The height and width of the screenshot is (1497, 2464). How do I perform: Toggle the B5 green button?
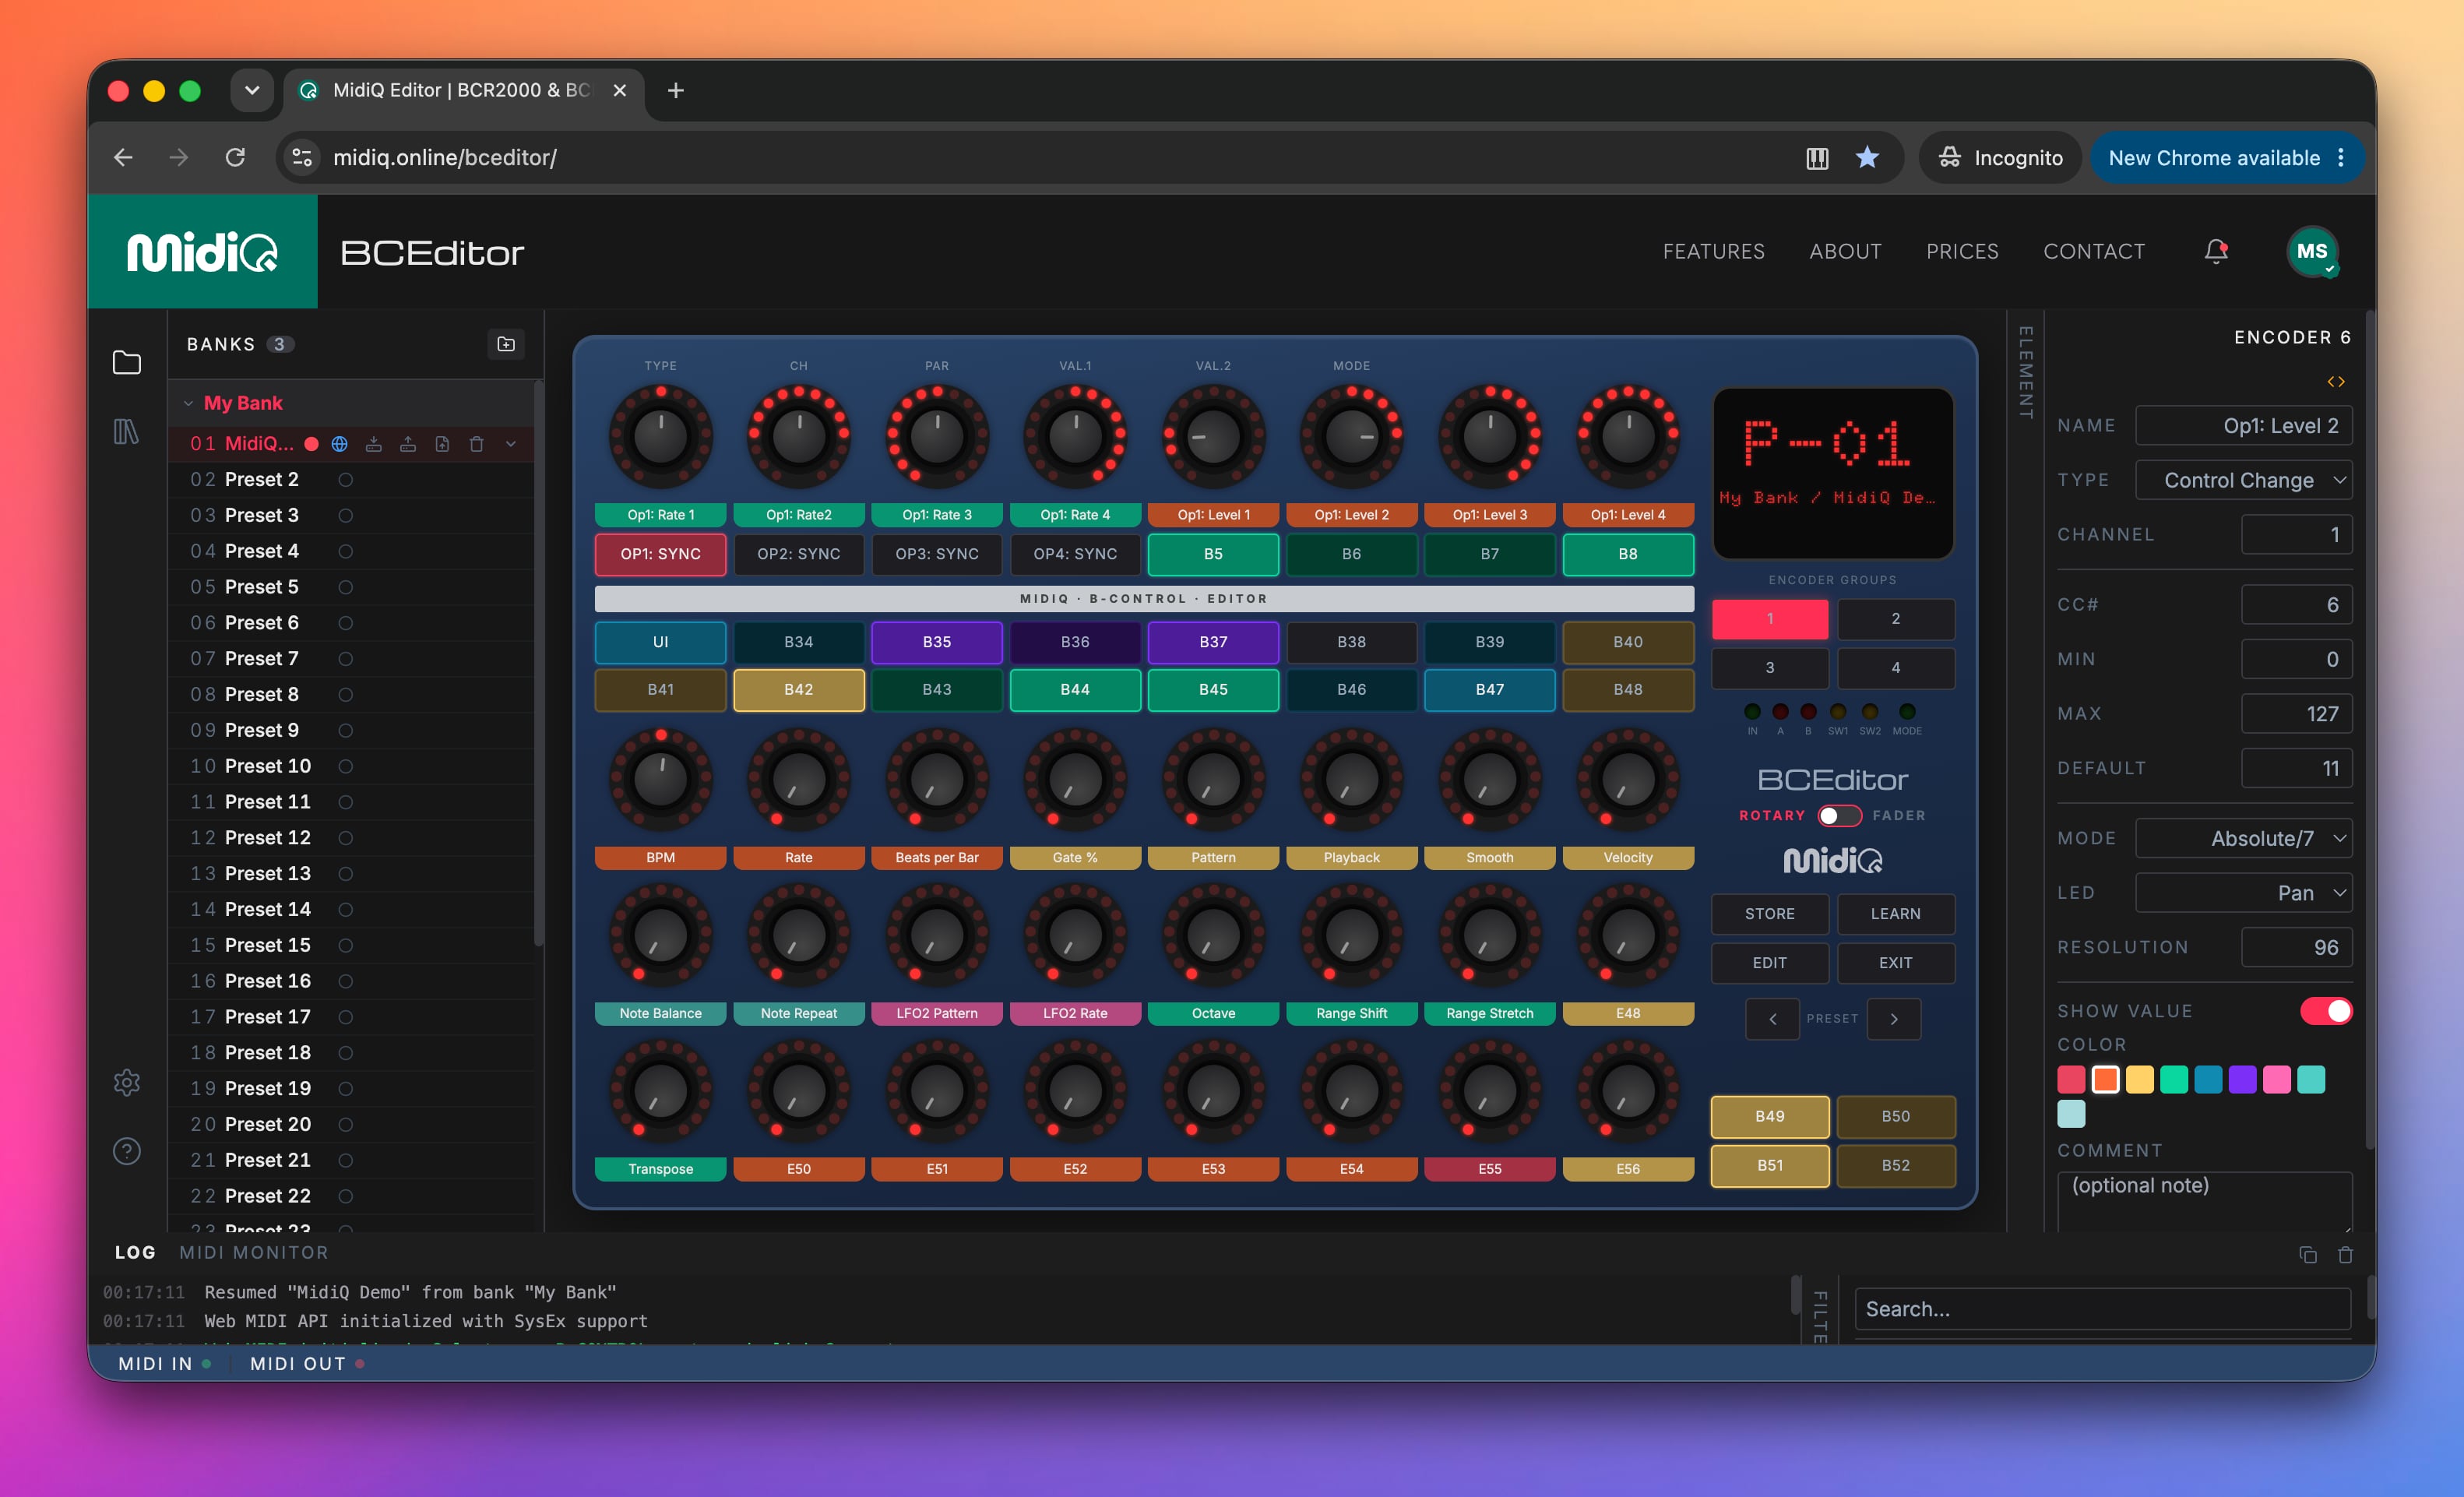pos(1213,554)
